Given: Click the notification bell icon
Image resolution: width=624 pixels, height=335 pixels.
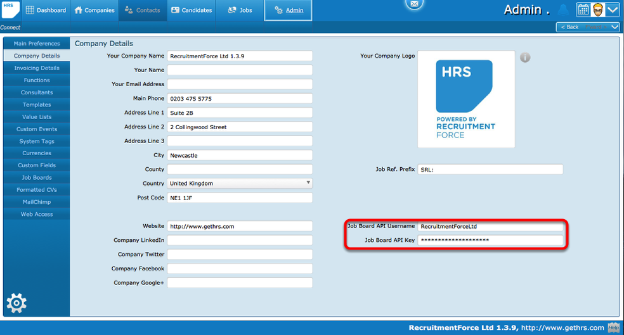Looking at the screenshot, I should click(563, 9).
